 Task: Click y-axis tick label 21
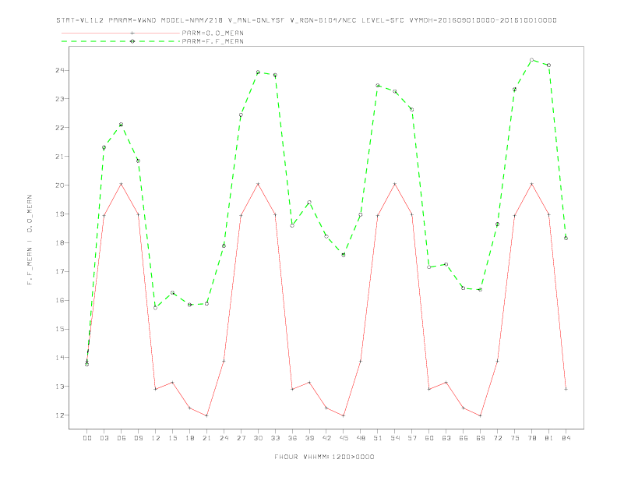60,156
